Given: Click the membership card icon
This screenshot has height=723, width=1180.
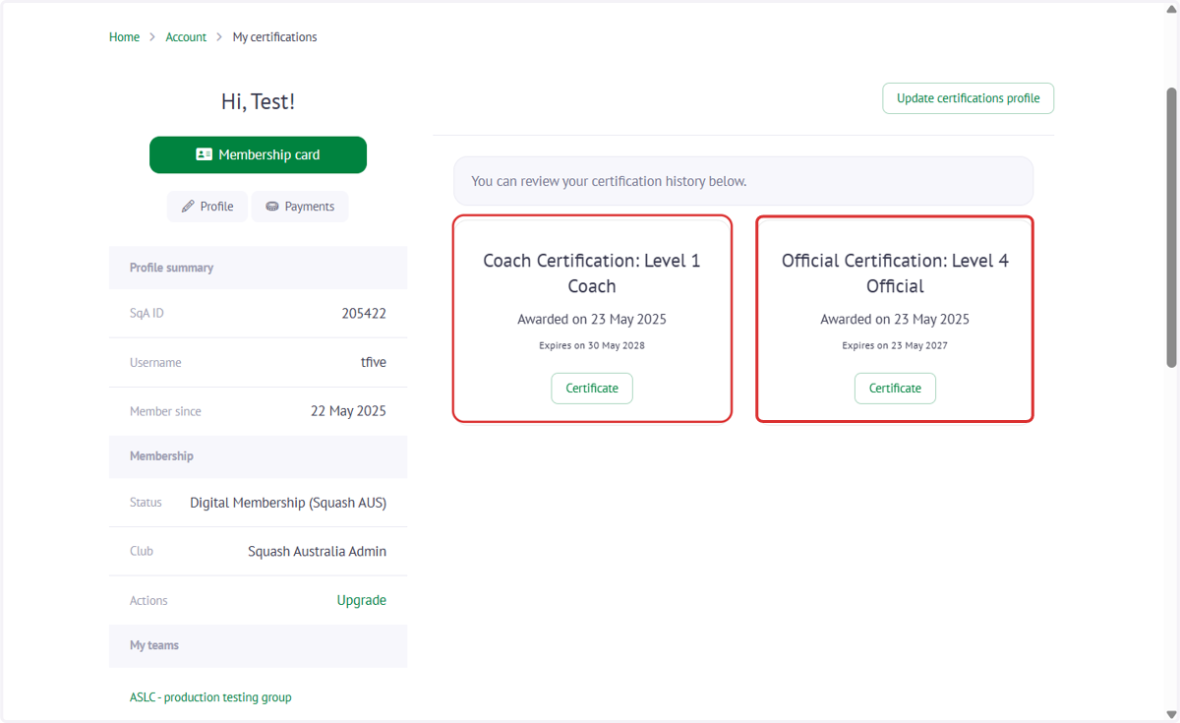Looking at the screenshot, I should (205, 154).
